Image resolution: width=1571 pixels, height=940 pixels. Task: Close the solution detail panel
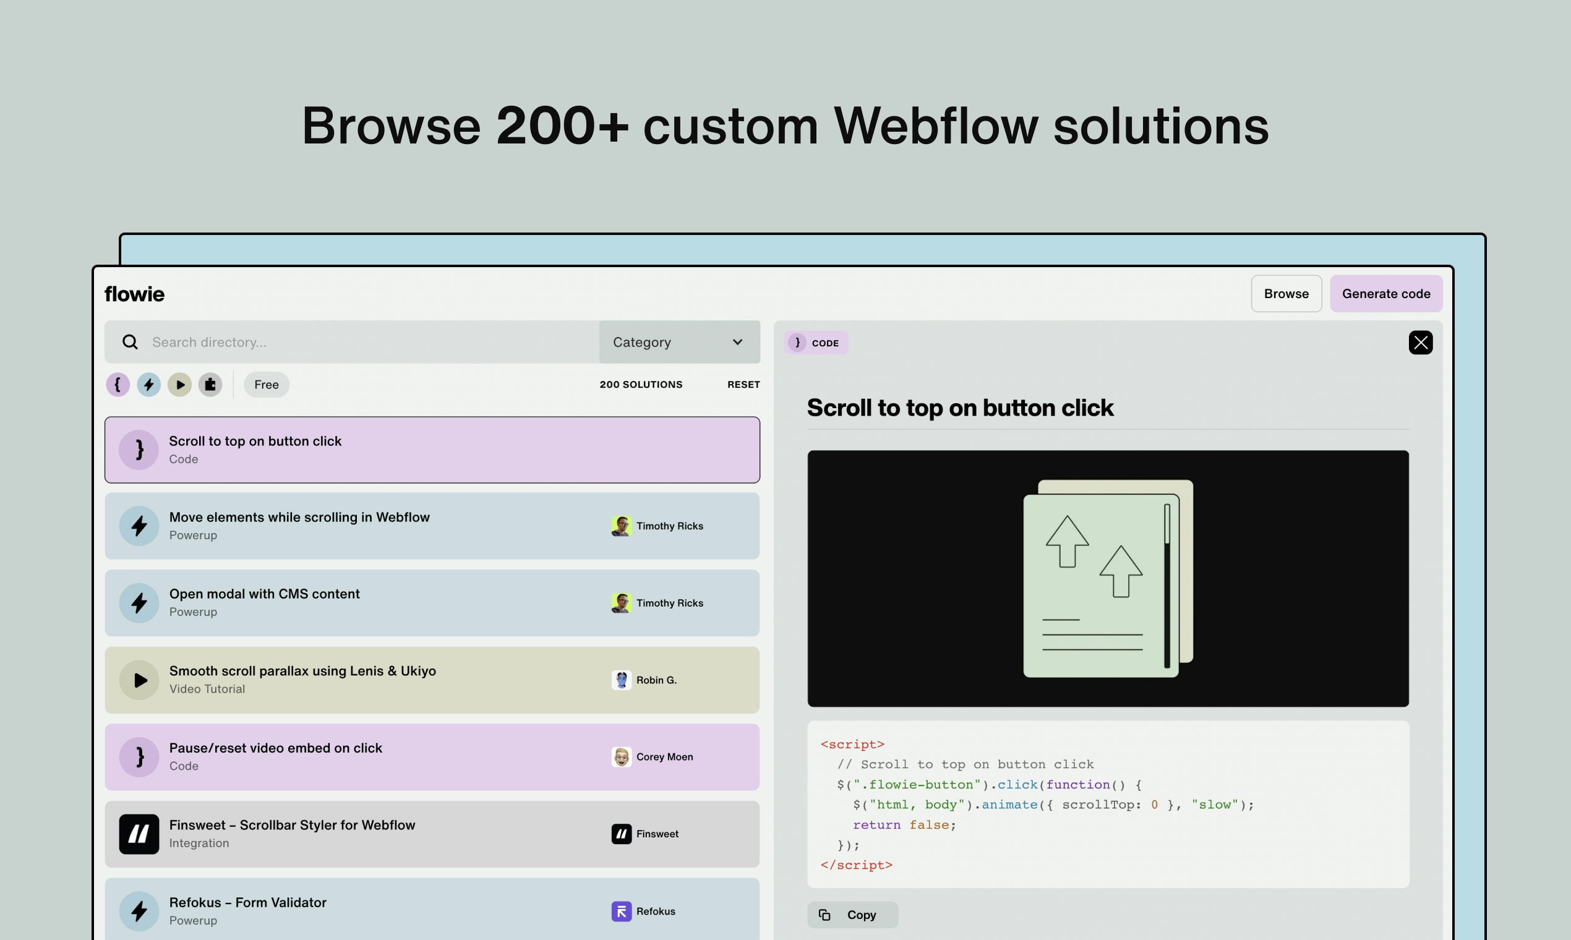pyautogui.click(x=1420, y=343)
